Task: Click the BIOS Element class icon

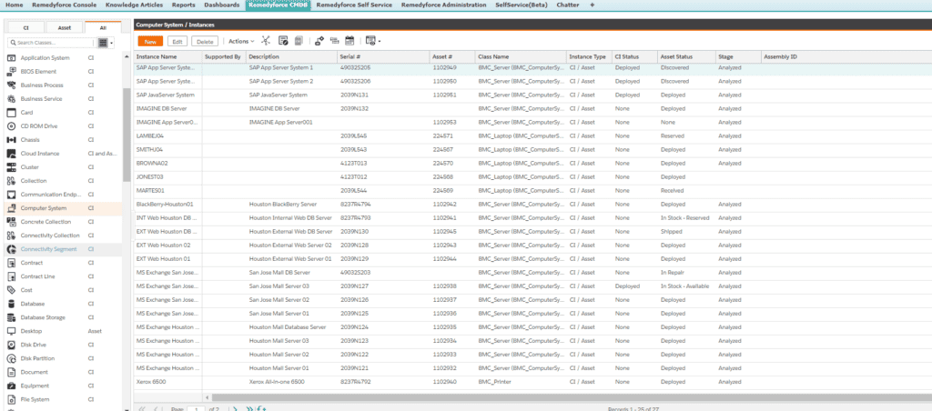Action: (11, 71)
